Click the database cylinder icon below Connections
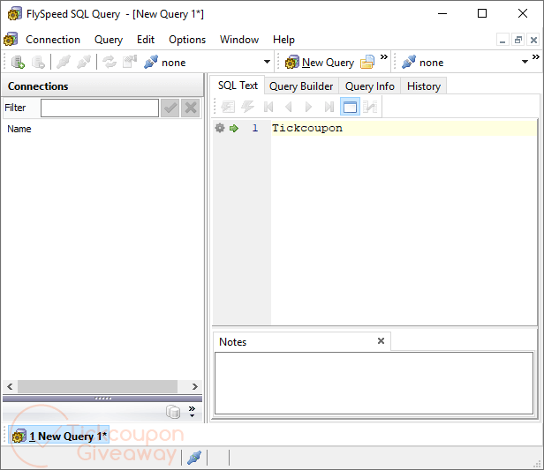Image resolution: width=544 pixels, height=470 pixels. point(173,412)
